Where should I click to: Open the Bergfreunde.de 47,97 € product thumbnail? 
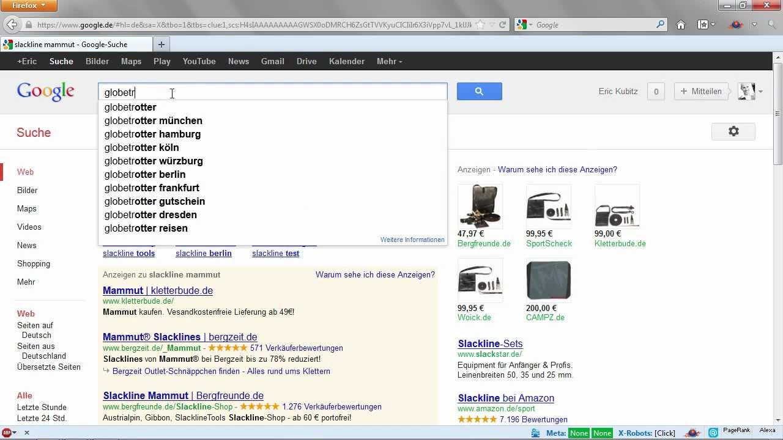pyautogui.click(x=480, y=207)
